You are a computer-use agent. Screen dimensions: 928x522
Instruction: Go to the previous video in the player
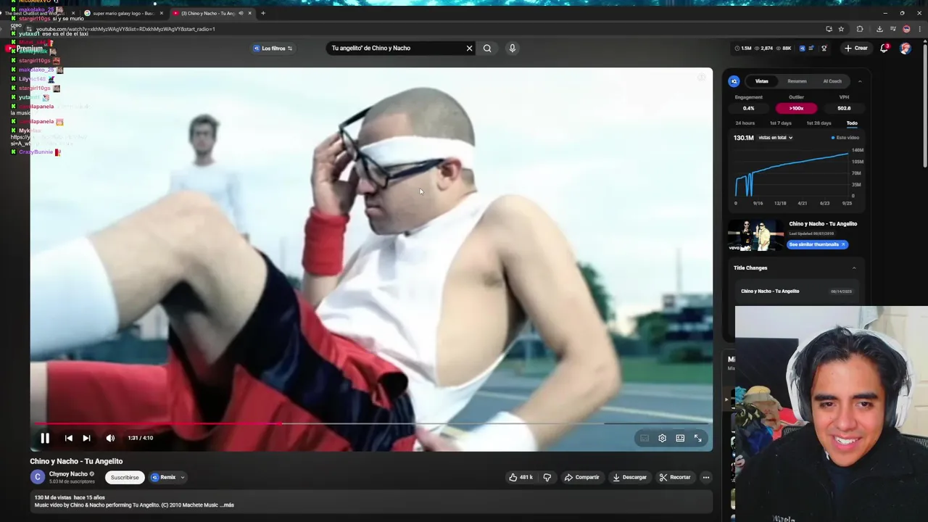(x=68, y=438)
